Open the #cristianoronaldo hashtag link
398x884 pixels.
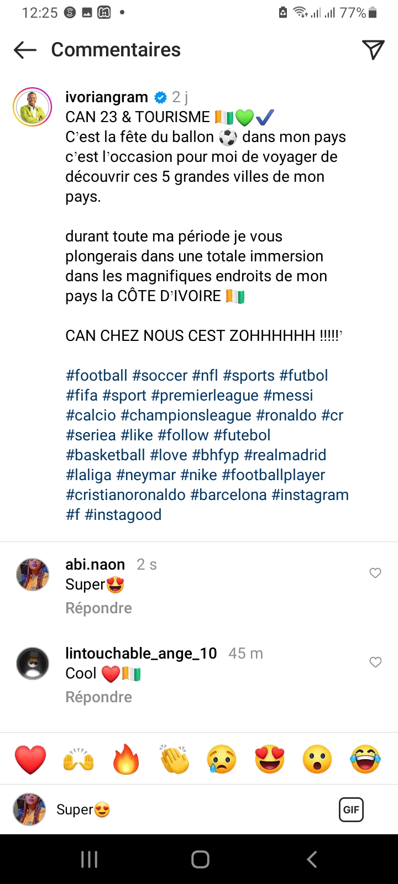[x=125, y=494]
